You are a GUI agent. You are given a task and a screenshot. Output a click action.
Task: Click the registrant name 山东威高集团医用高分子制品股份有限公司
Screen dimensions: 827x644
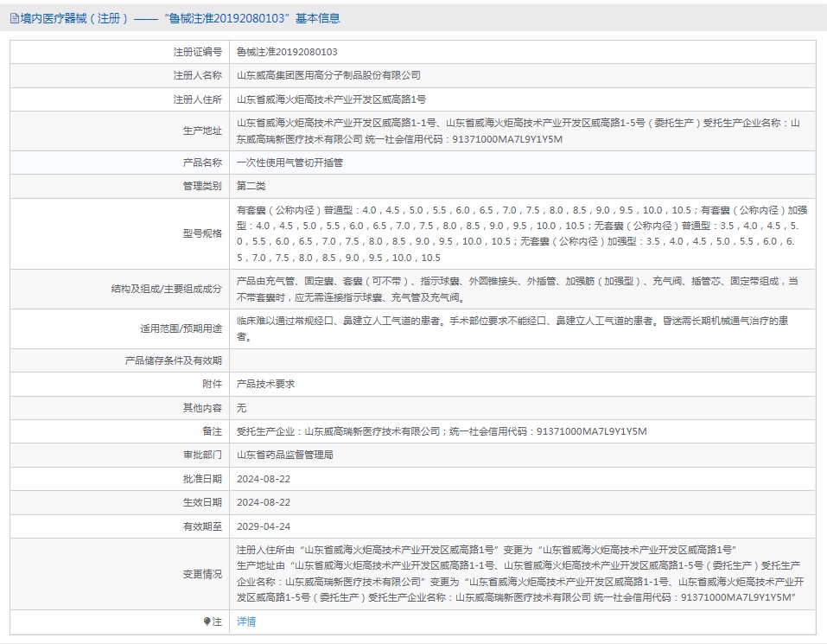click(328, 75)
